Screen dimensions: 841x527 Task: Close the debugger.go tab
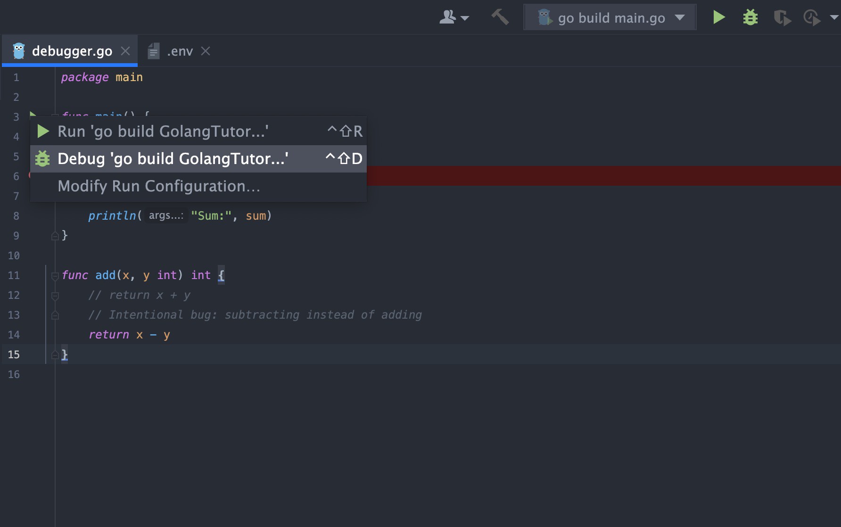125,50
